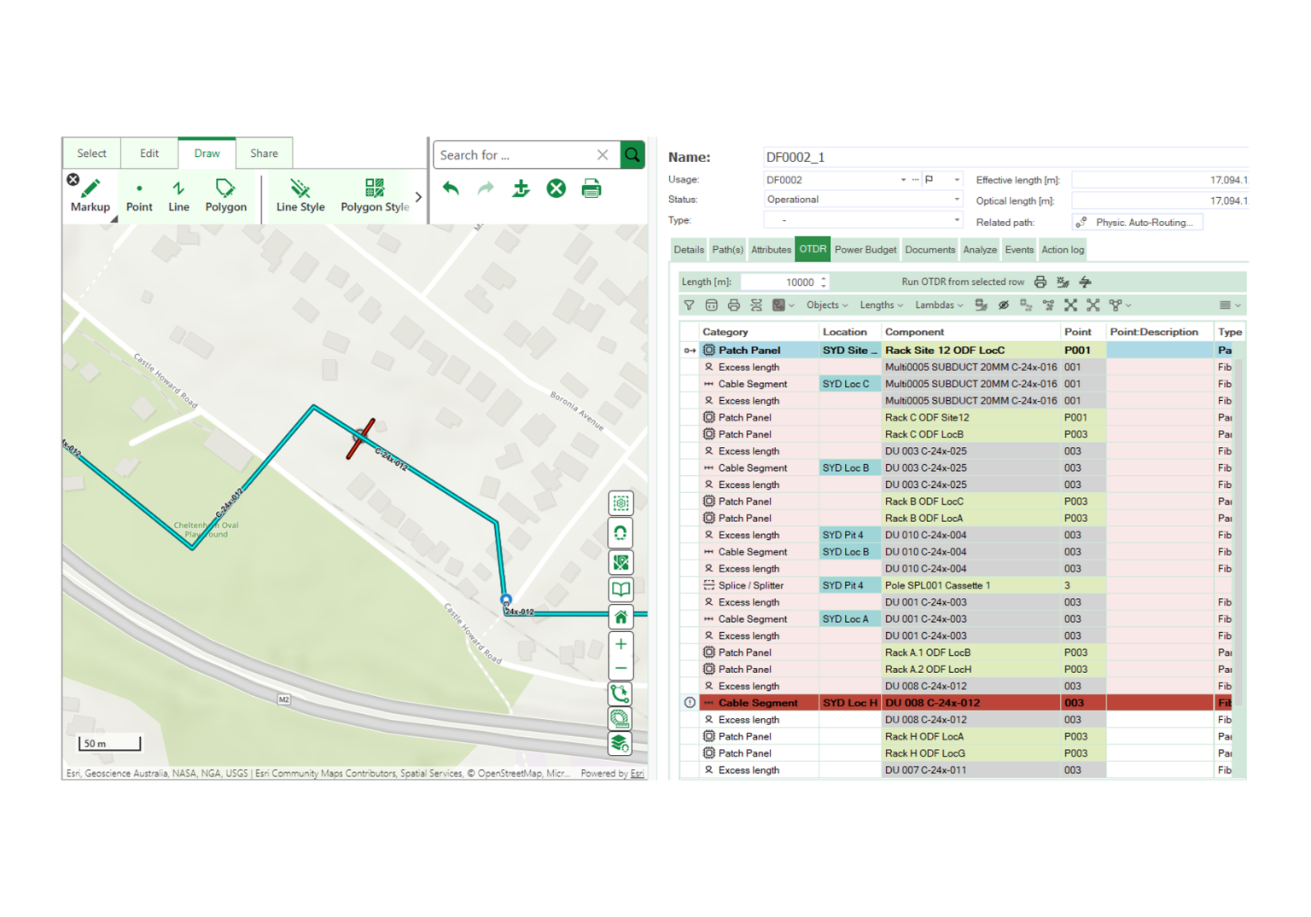
Task: Print the OTDR table
Action: click(733, 305)
